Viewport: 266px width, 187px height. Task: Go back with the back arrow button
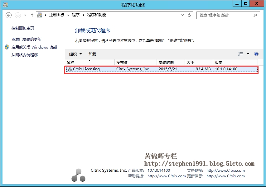coord(8,15)
